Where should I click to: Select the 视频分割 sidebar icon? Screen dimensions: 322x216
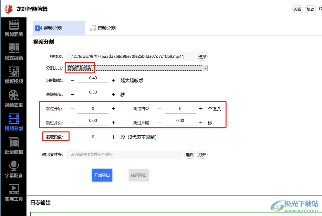tap(14, 119)
